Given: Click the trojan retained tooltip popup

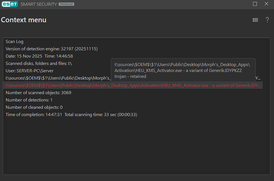Looking at the screenshot, I should [183, 70].
